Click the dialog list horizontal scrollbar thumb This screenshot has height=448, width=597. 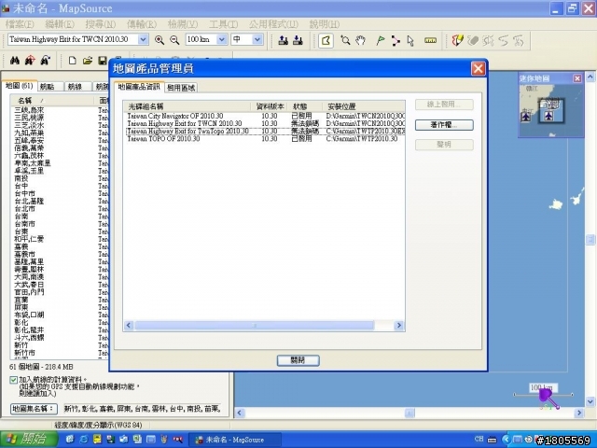click(255, 325)
